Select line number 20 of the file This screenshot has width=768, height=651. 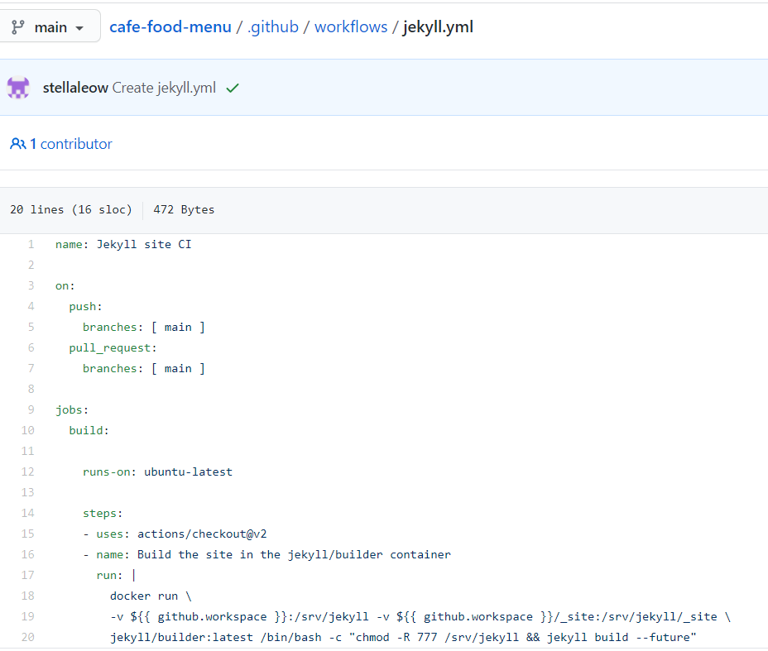click(27, 637)
